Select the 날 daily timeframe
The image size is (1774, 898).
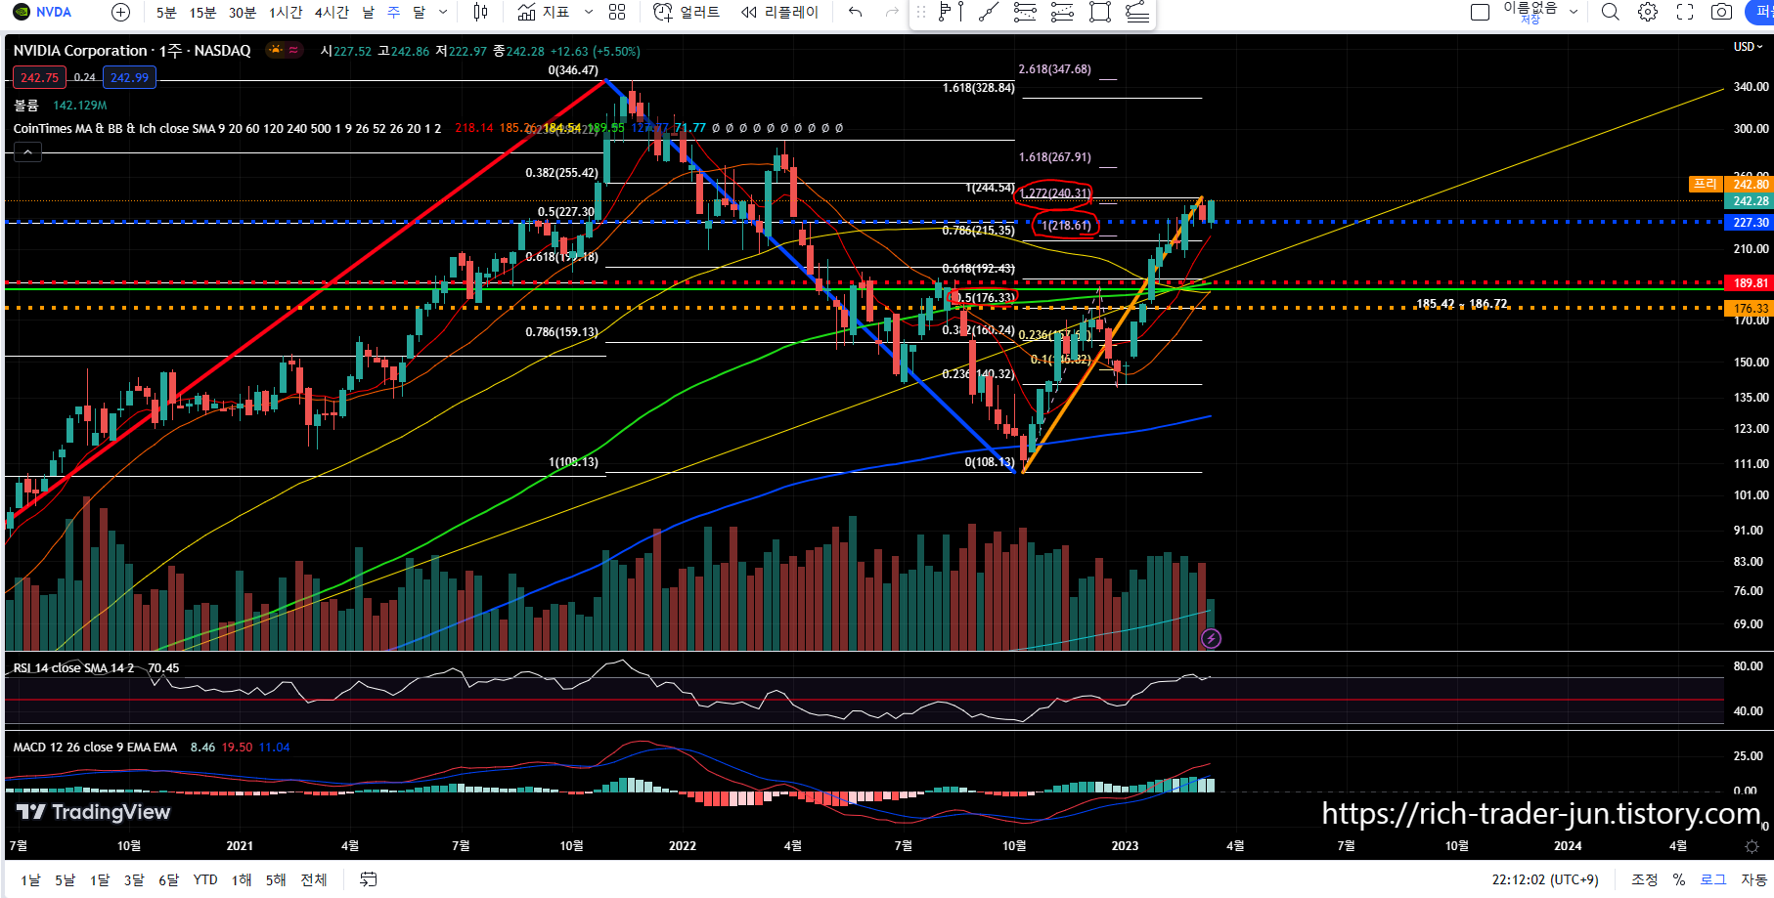click(368, 12)
